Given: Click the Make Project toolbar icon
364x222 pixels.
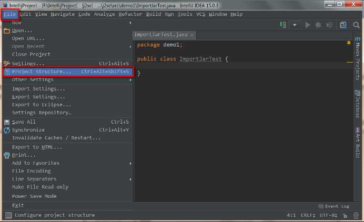Looking at the screenshot, I should pyautogui.click(x=283, y=25).
